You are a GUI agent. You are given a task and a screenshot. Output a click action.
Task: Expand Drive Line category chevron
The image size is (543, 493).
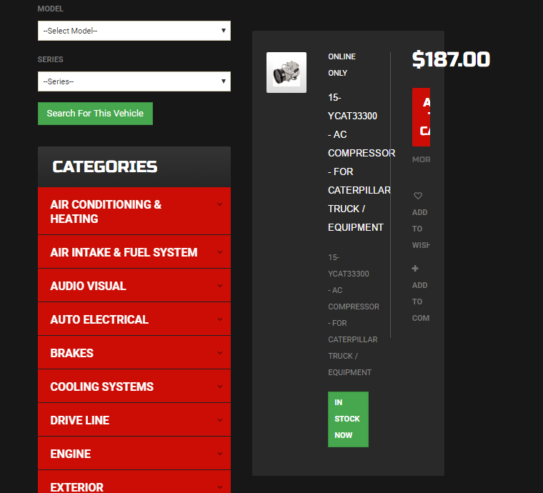click(220, 420)
